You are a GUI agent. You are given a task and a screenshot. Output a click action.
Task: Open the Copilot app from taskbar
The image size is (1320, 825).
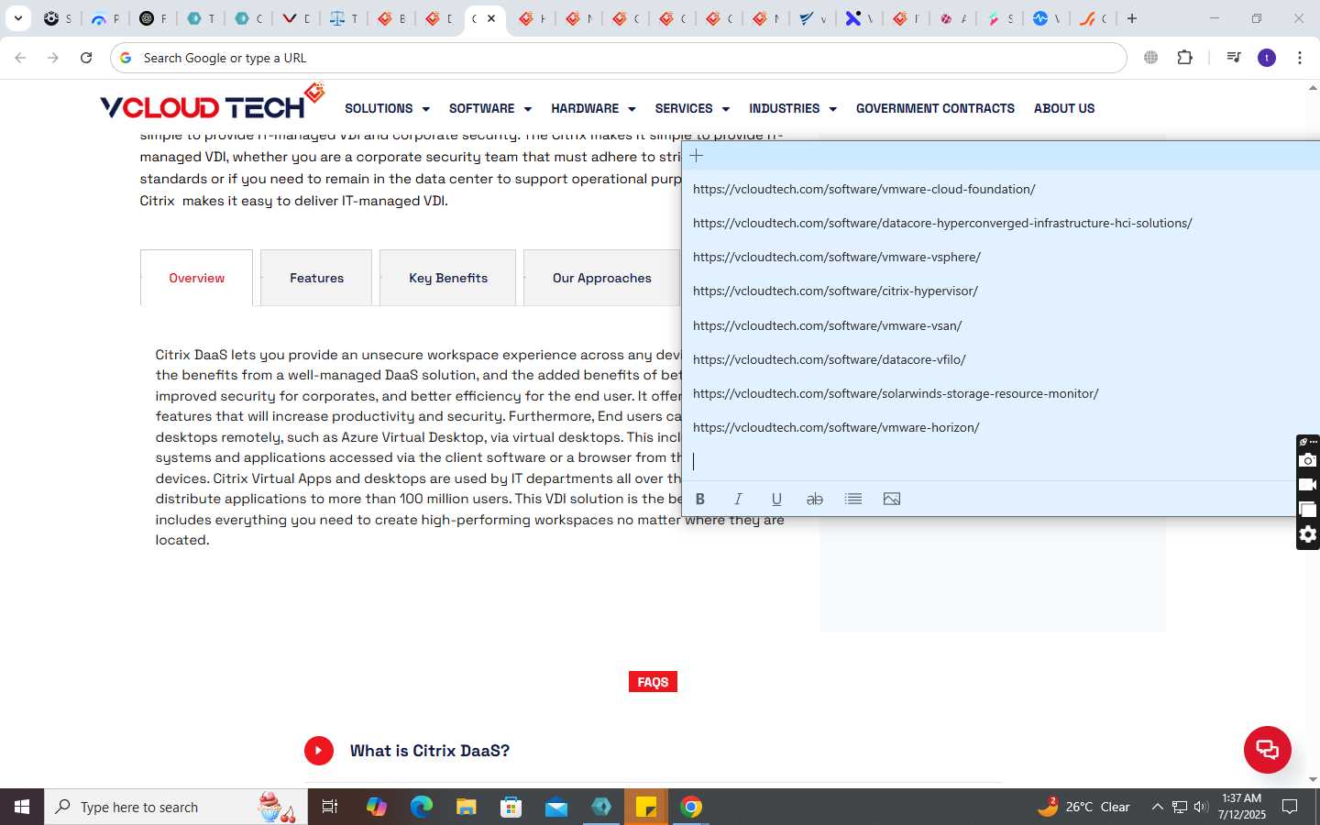pyautogui.click(x=377, y=807)
